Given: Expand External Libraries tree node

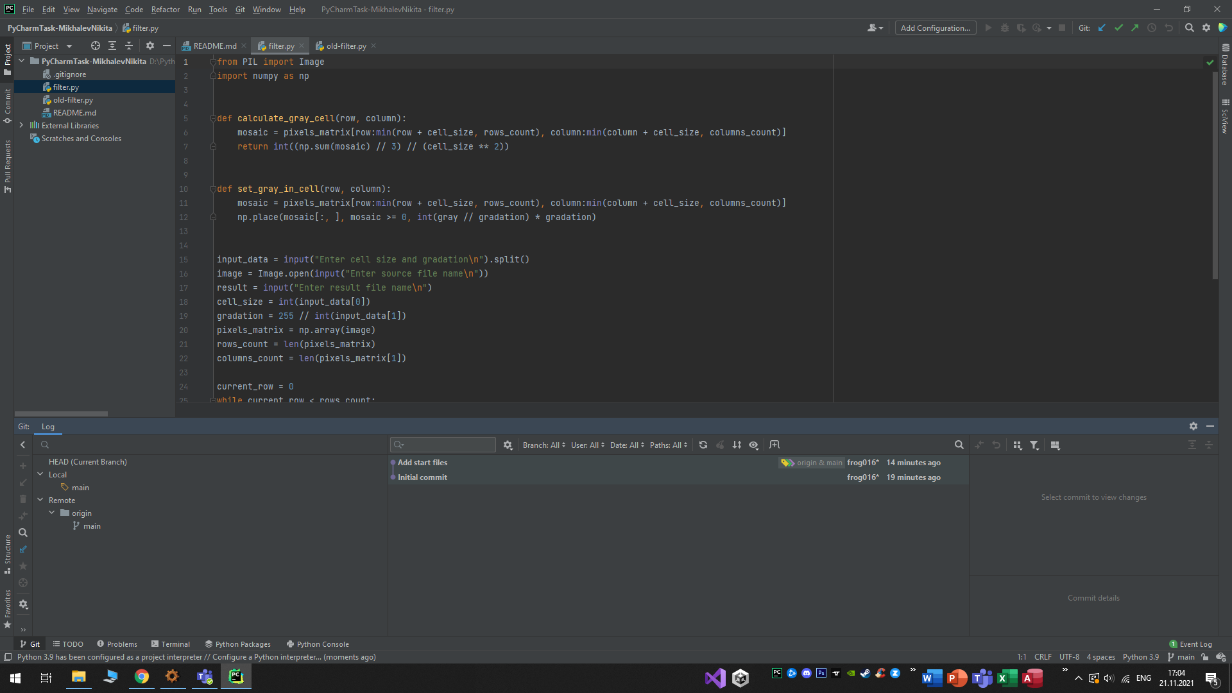Looking at the screenshot, I should pos(21,126).
